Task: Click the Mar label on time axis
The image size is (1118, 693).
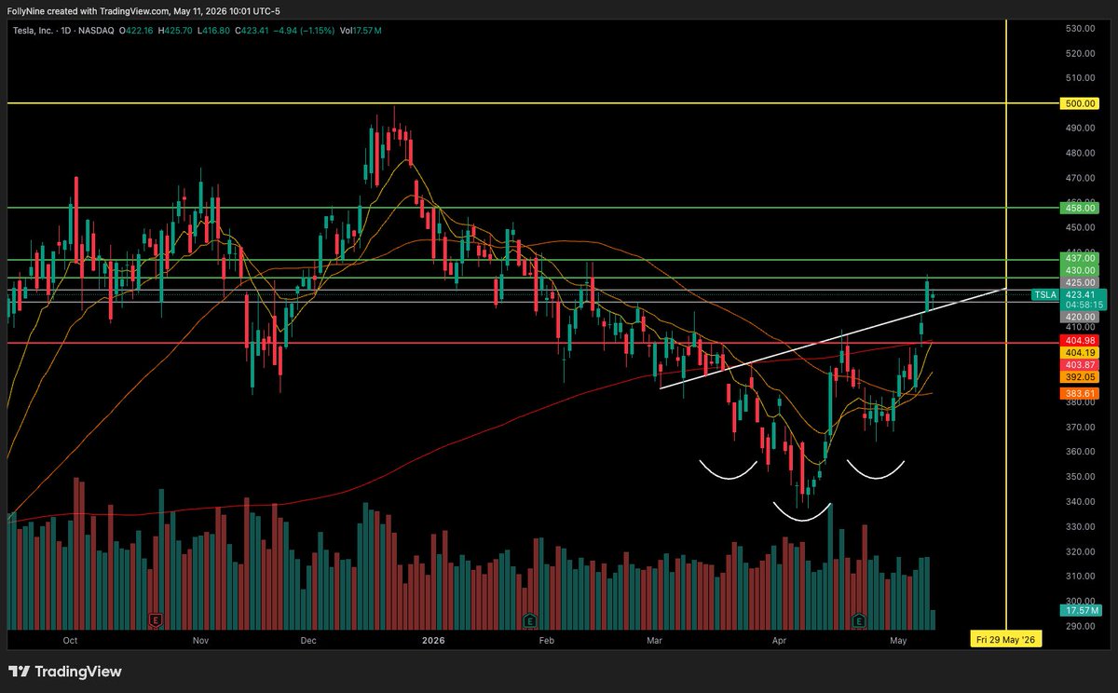Action: [655, 641]
